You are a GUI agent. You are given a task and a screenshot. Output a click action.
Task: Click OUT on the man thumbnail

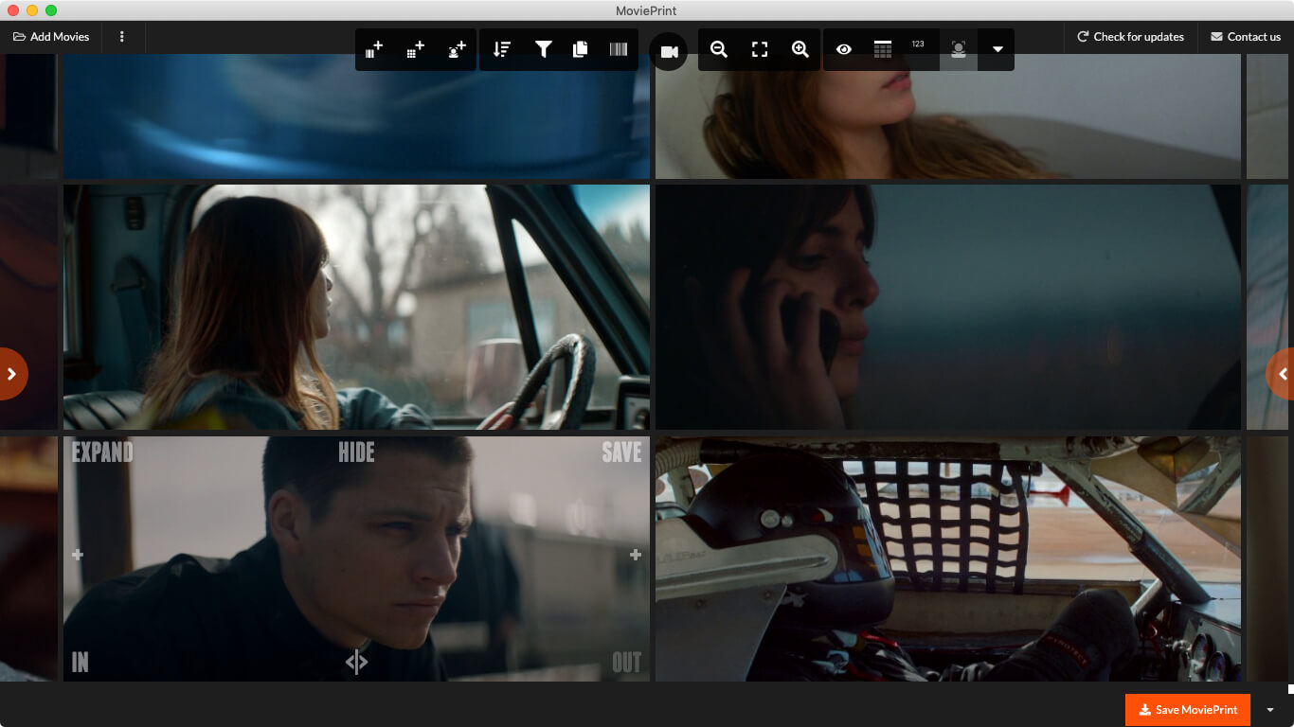pyautogui.click(x=626, y=663)
